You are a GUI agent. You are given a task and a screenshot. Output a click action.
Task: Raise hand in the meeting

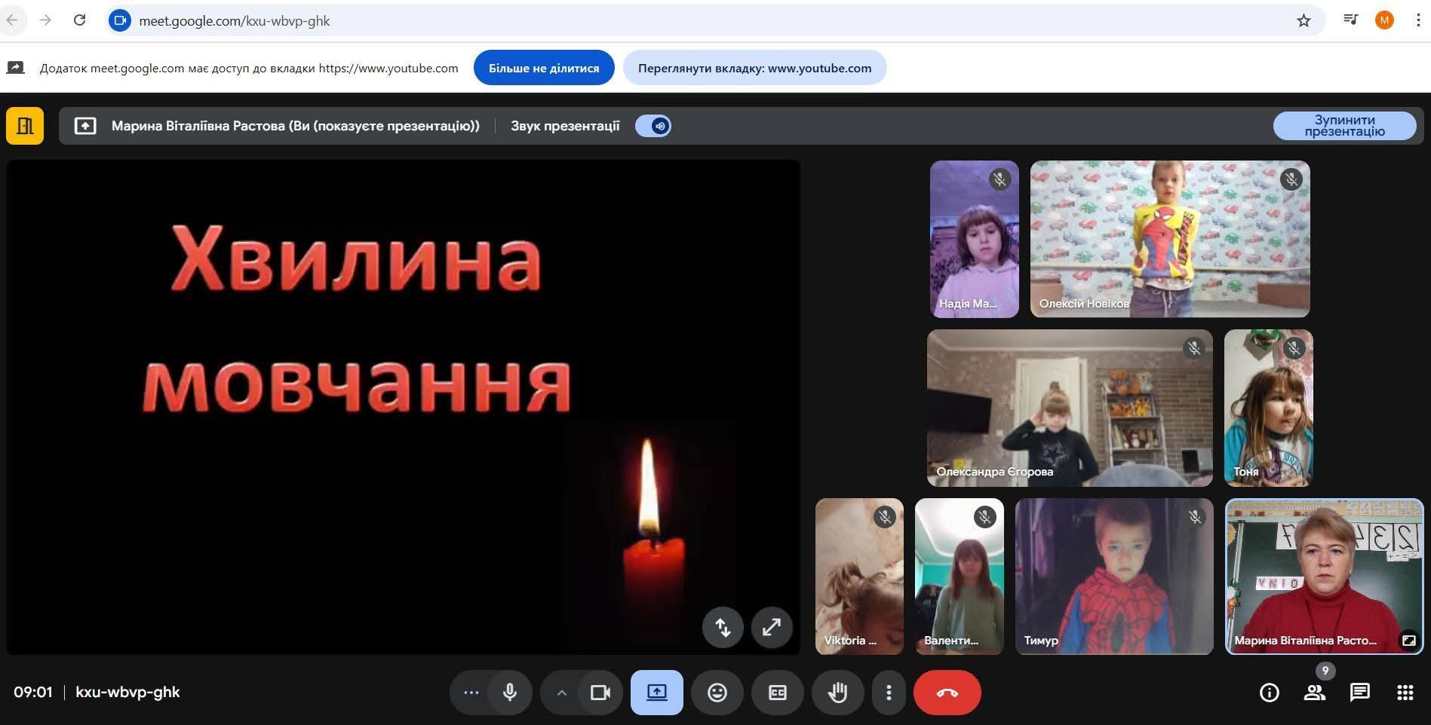[837, 693]
